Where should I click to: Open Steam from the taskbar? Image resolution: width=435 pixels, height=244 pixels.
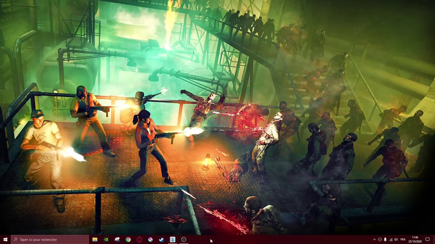pos(161,240)
